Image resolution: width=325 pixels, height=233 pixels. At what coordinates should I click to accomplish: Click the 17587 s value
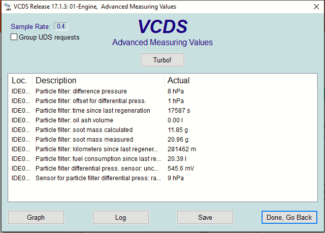pyautogui.click(x=179, y=111)
